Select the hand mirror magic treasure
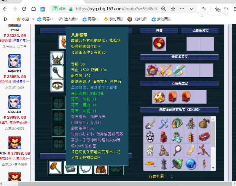Viewport: 236px width, 186px height. 177,150
